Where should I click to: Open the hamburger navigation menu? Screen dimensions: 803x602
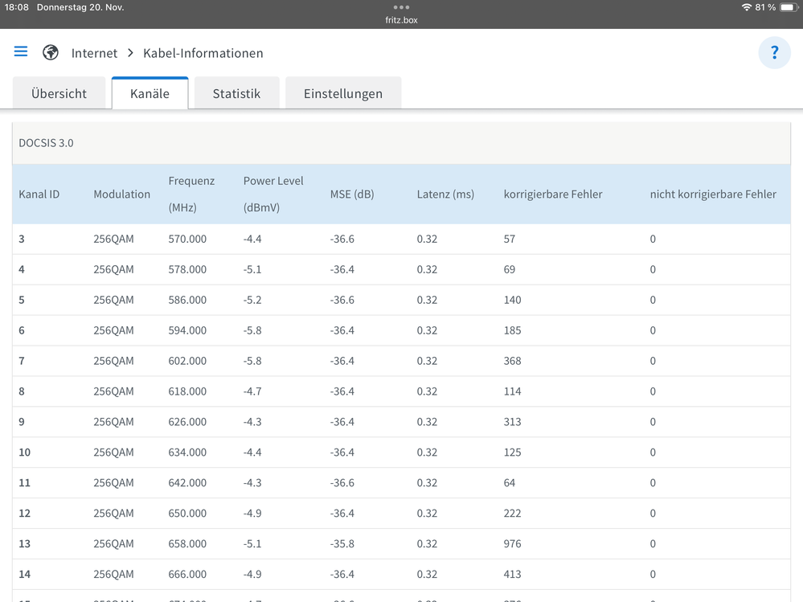(x=21, y=51)
